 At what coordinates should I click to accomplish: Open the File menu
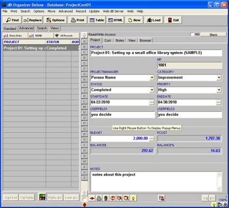pyautogui.click(x=5, y=11)
